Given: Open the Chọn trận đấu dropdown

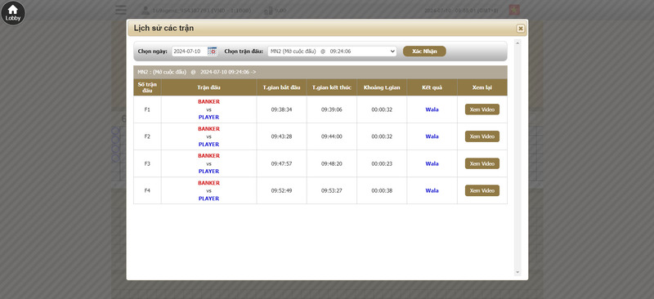Looking at the screenshot, I should click(332, 51).
